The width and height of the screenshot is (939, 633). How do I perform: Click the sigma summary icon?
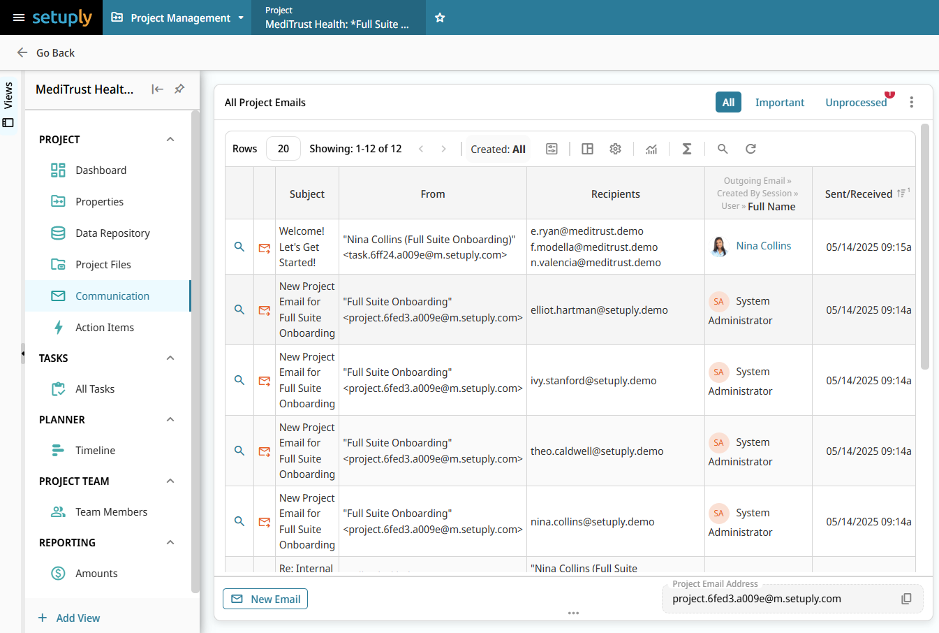(x=686, y=149)
